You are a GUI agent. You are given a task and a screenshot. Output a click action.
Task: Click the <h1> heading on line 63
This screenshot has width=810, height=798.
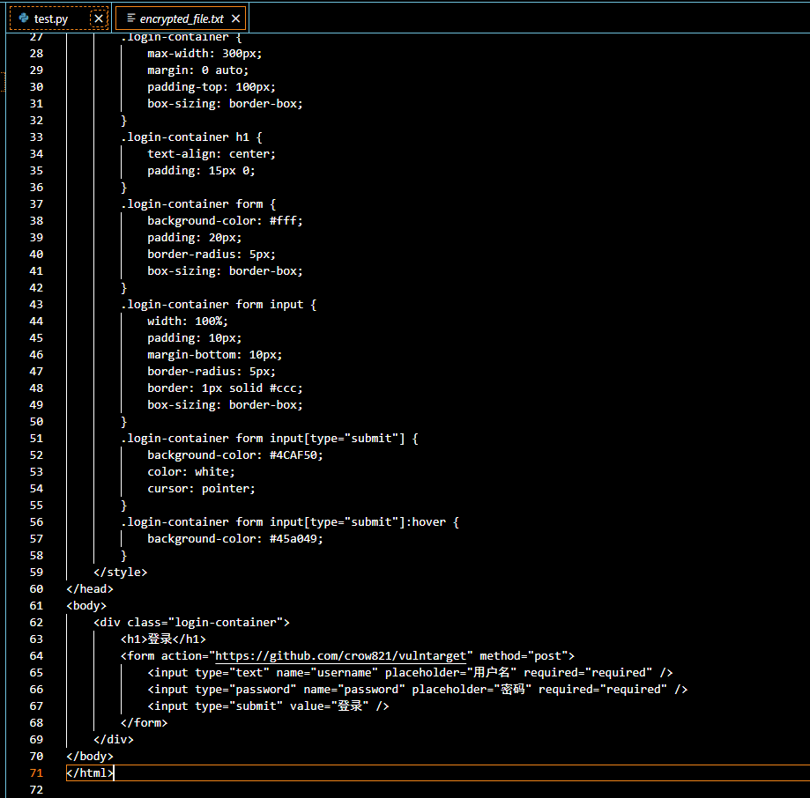[x=163, y=639]
